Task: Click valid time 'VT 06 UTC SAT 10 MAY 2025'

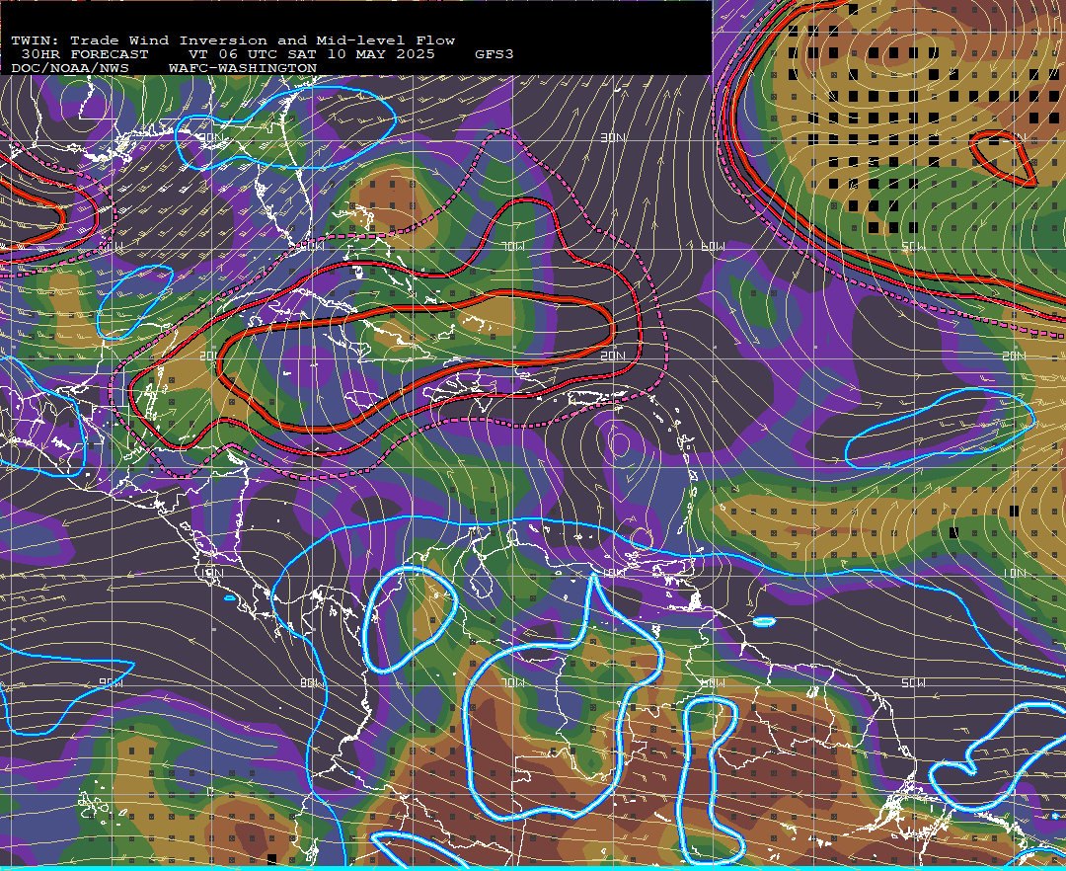Action: click(x=312, y=54)
